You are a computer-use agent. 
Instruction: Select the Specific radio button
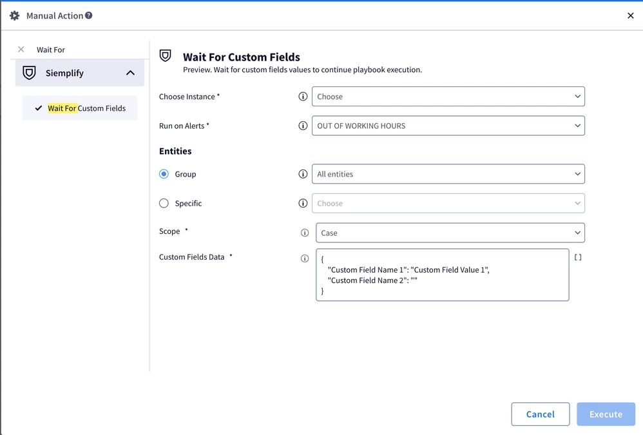pyautogui.click(x=164, y=203)
